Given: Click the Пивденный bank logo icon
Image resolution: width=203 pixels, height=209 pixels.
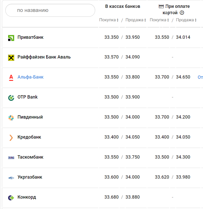Looking at the screenshot, I should (x=11, y=118).
